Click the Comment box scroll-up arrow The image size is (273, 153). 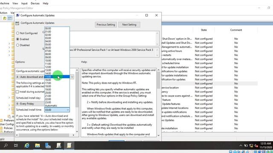[x=157, y=33]
